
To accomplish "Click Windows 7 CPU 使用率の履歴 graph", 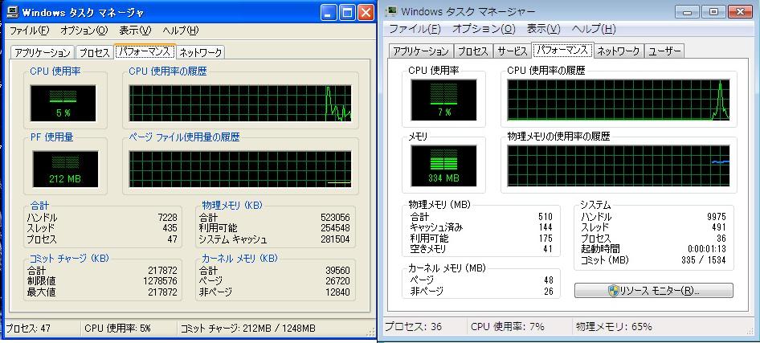I will [x=619, y=100].
